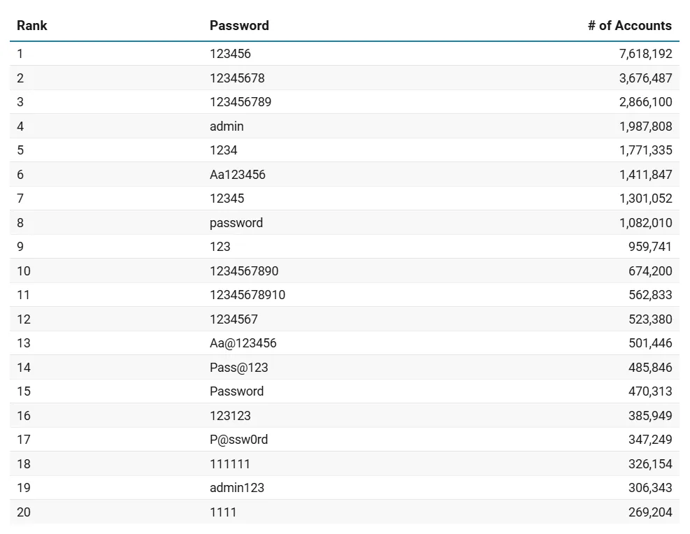The height and width of the screenshot is (534, 690).
Task: Click the admin password entry
Action: coord(227,127)
